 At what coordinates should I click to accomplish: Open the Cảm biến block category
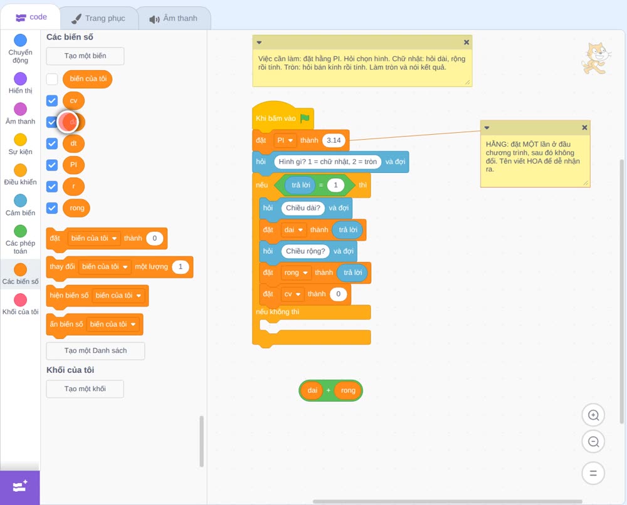click(20, 205)
